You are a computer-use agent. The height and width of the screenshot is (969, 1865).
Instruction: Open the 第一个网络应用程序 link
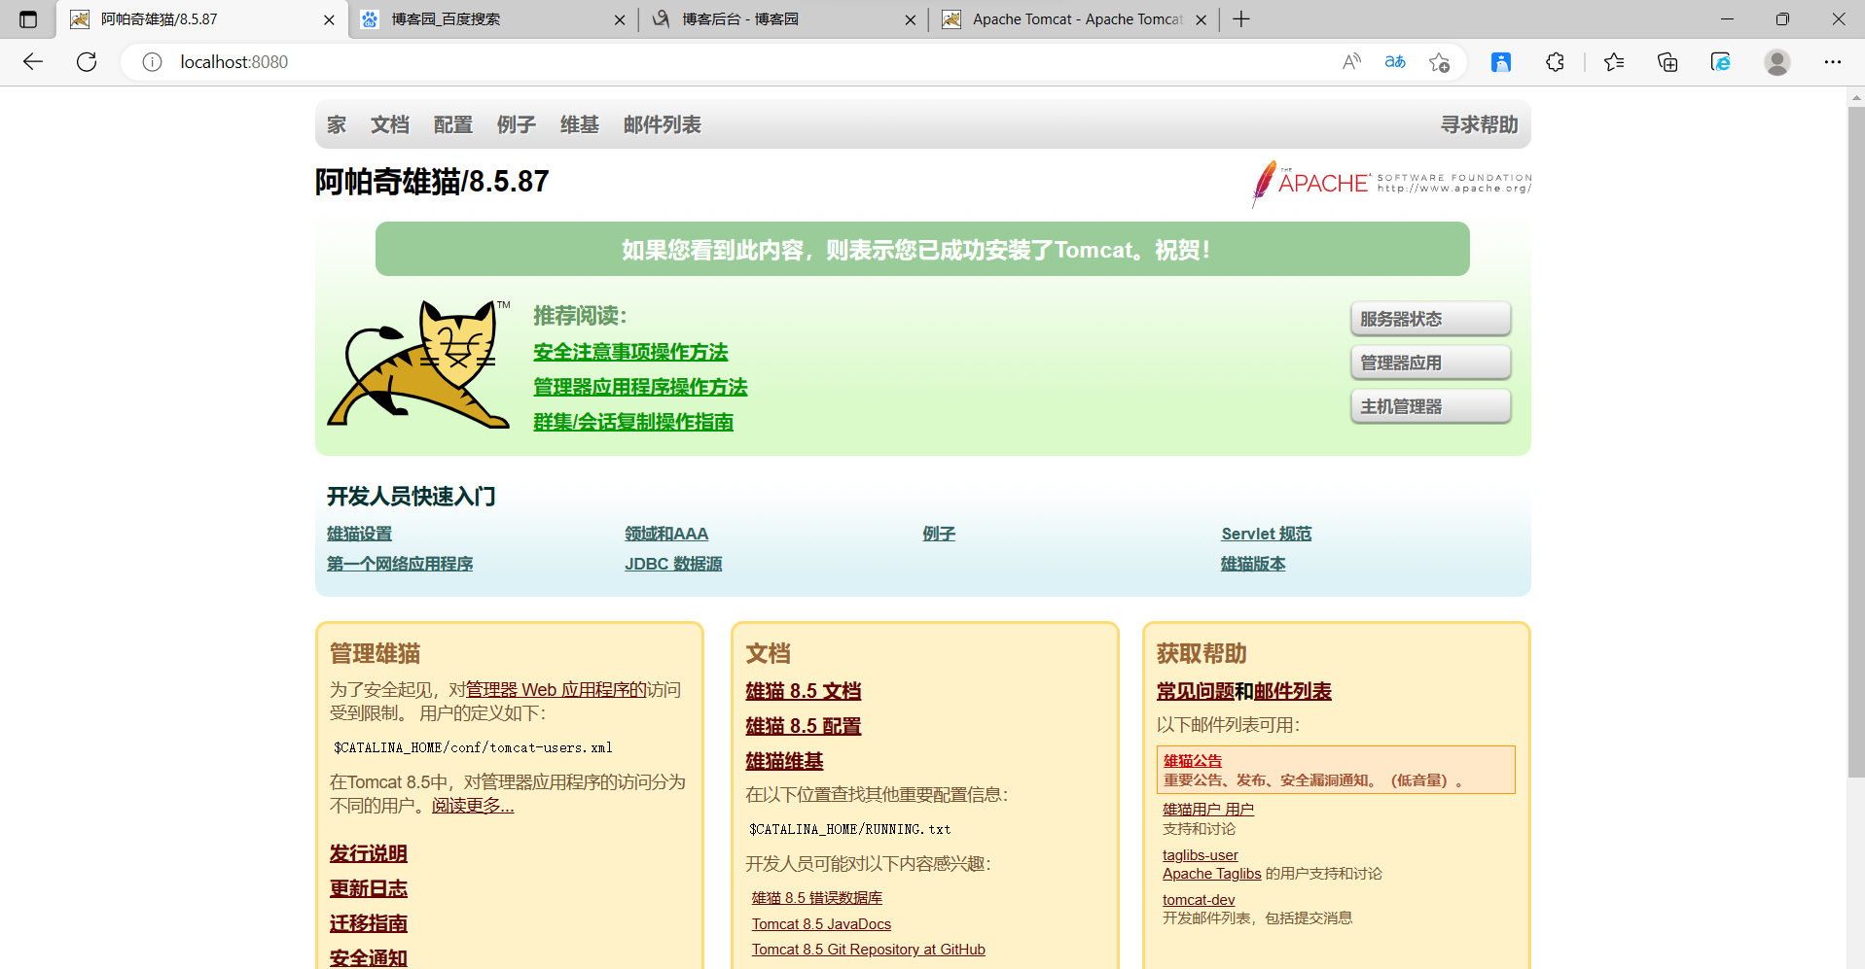point(400,564)
